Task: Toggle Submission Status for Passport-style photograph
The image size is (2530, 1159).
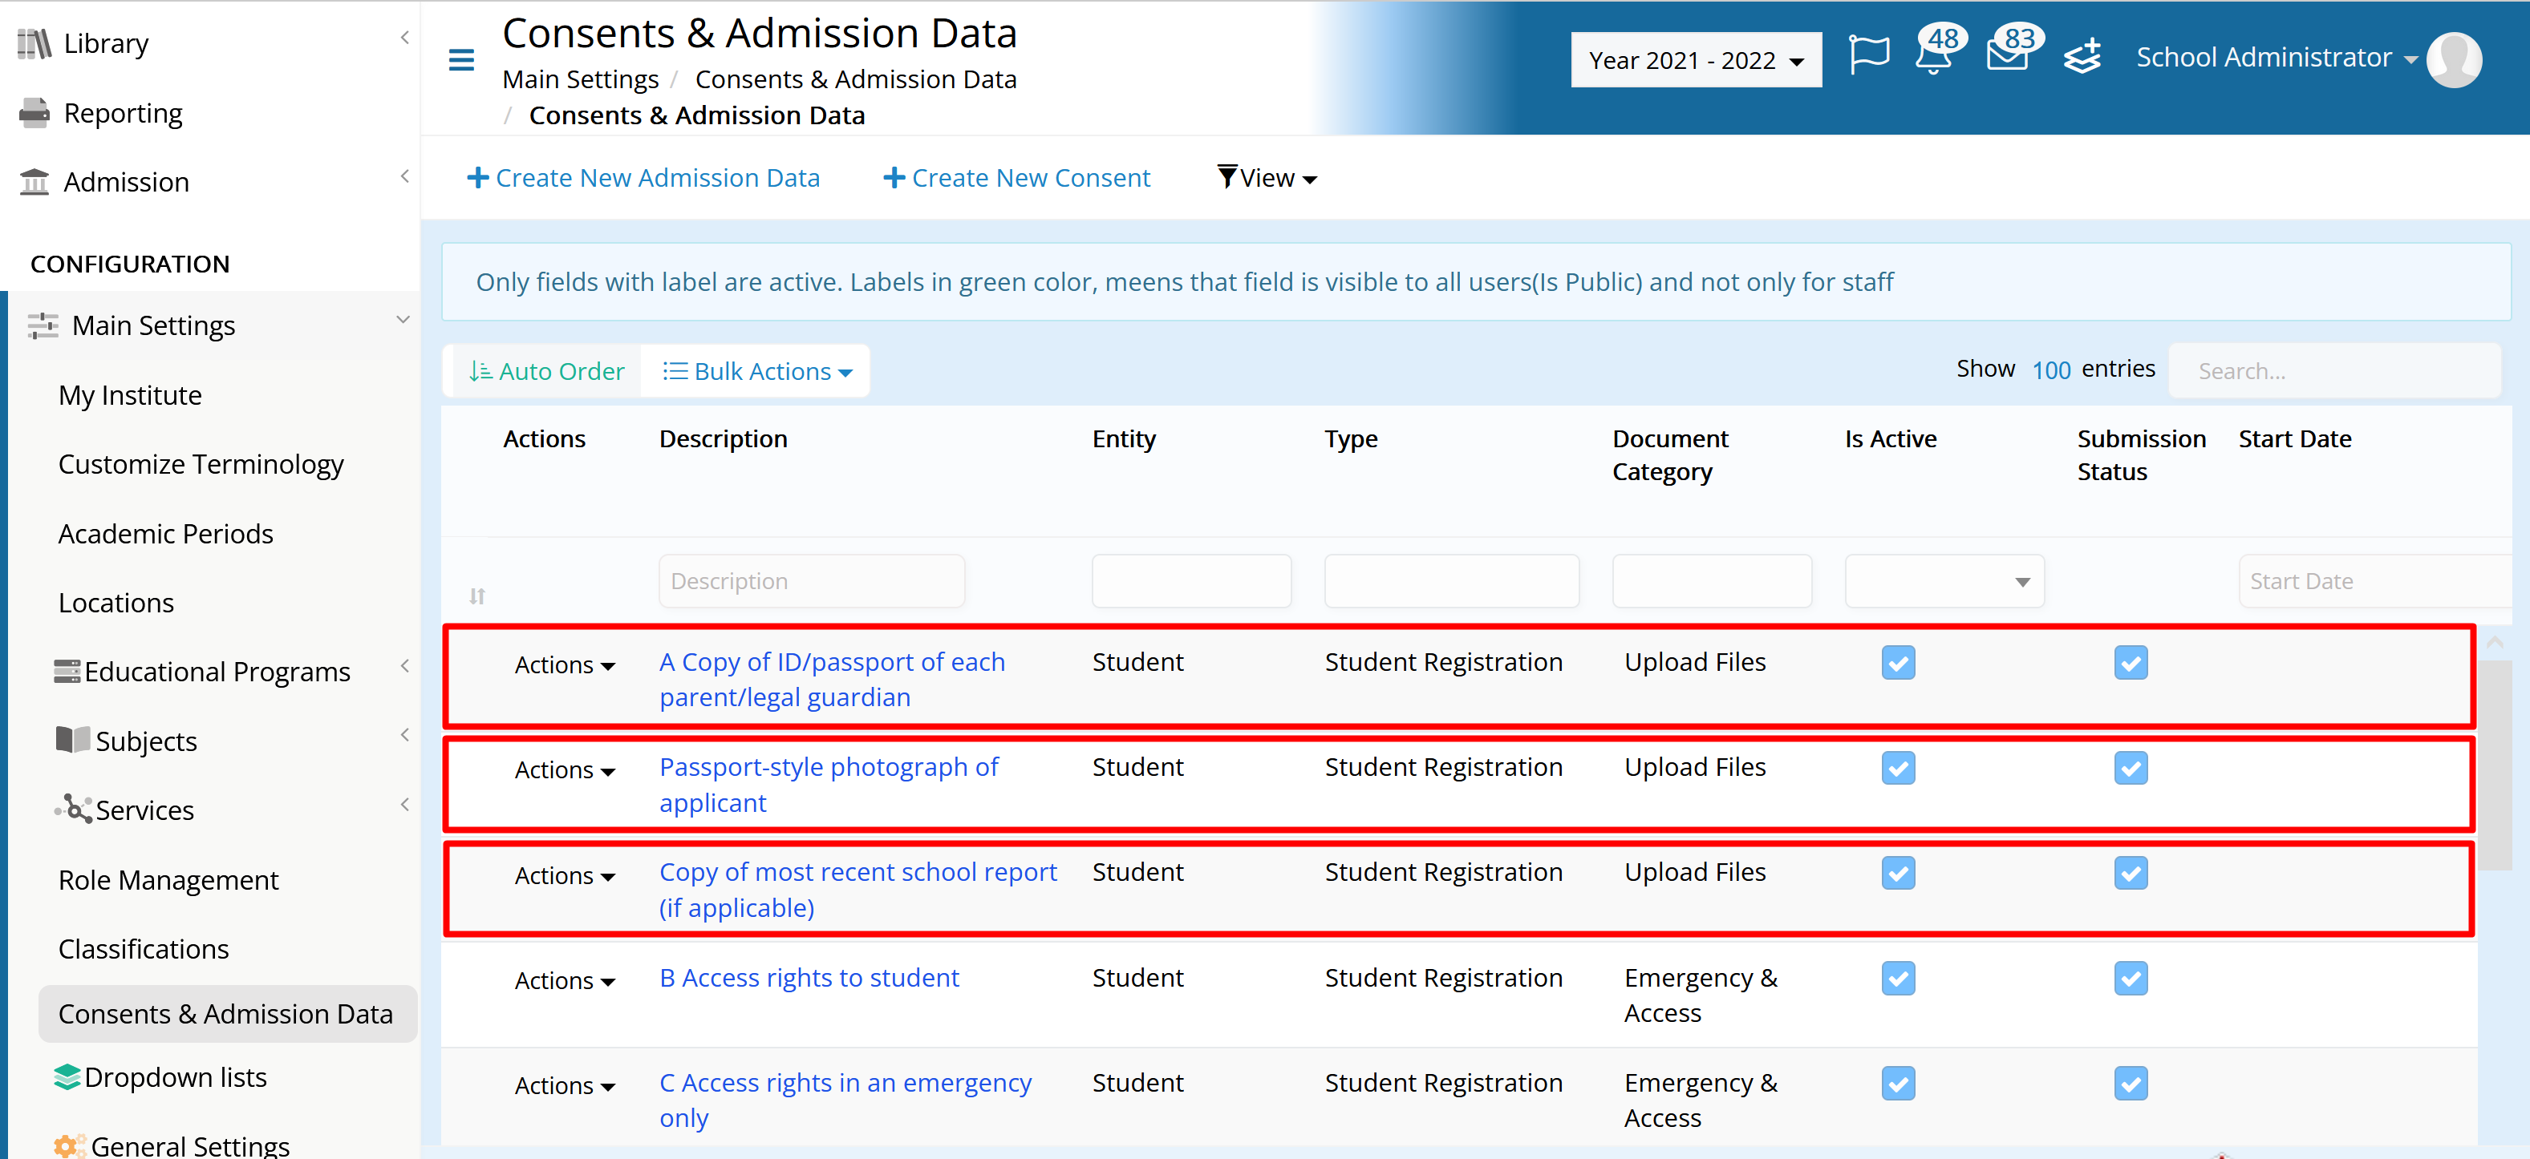Action: coord(2131,767)
